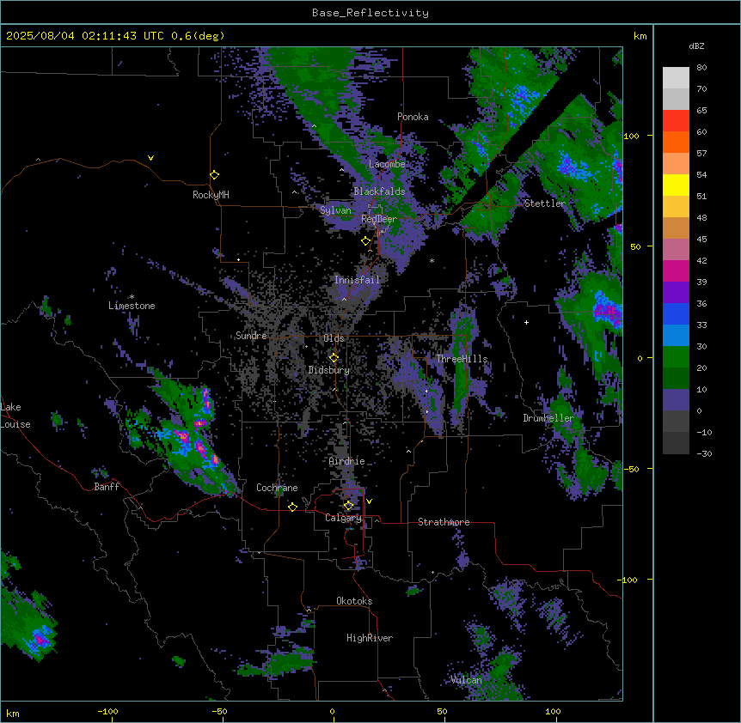The width and height of the screenshot is (741, 723).
Task: Click the Limestone label
Action: tap(132, 306)
